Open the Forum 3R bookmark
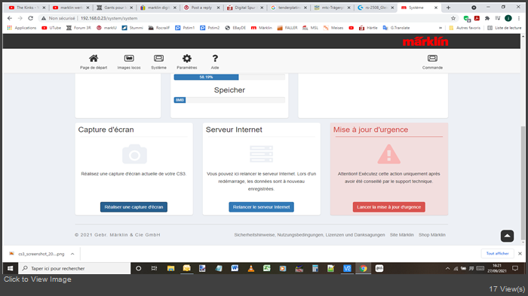The width and height of the screenshot is (528, 296). click(78, 28)
